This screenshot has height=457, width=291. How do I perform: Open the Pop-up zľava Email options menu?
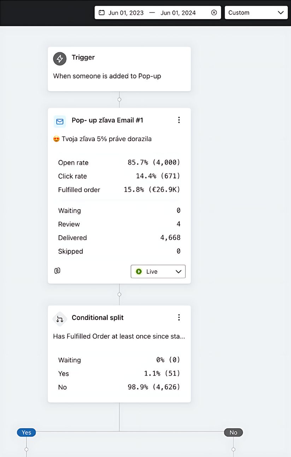(x=179, y=120)
